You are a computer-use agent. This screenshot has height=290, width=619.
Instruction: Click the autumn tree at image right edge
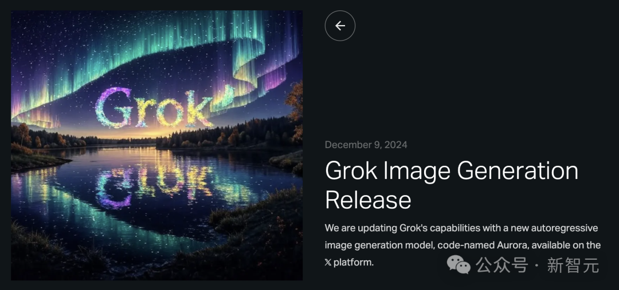[295, 110]
